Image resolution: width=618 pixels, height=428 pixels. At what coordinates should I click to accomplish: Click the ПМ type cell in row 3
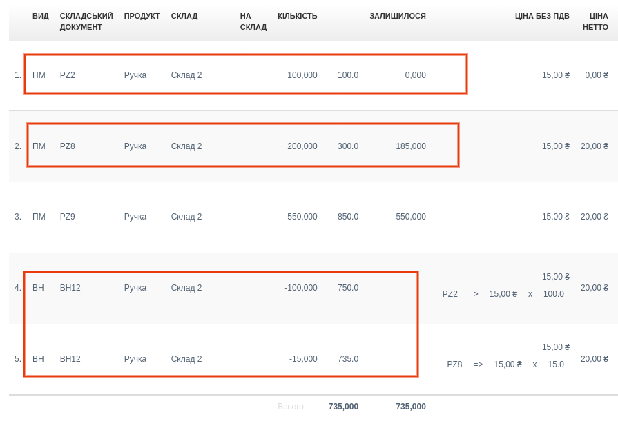coord(39,217)
